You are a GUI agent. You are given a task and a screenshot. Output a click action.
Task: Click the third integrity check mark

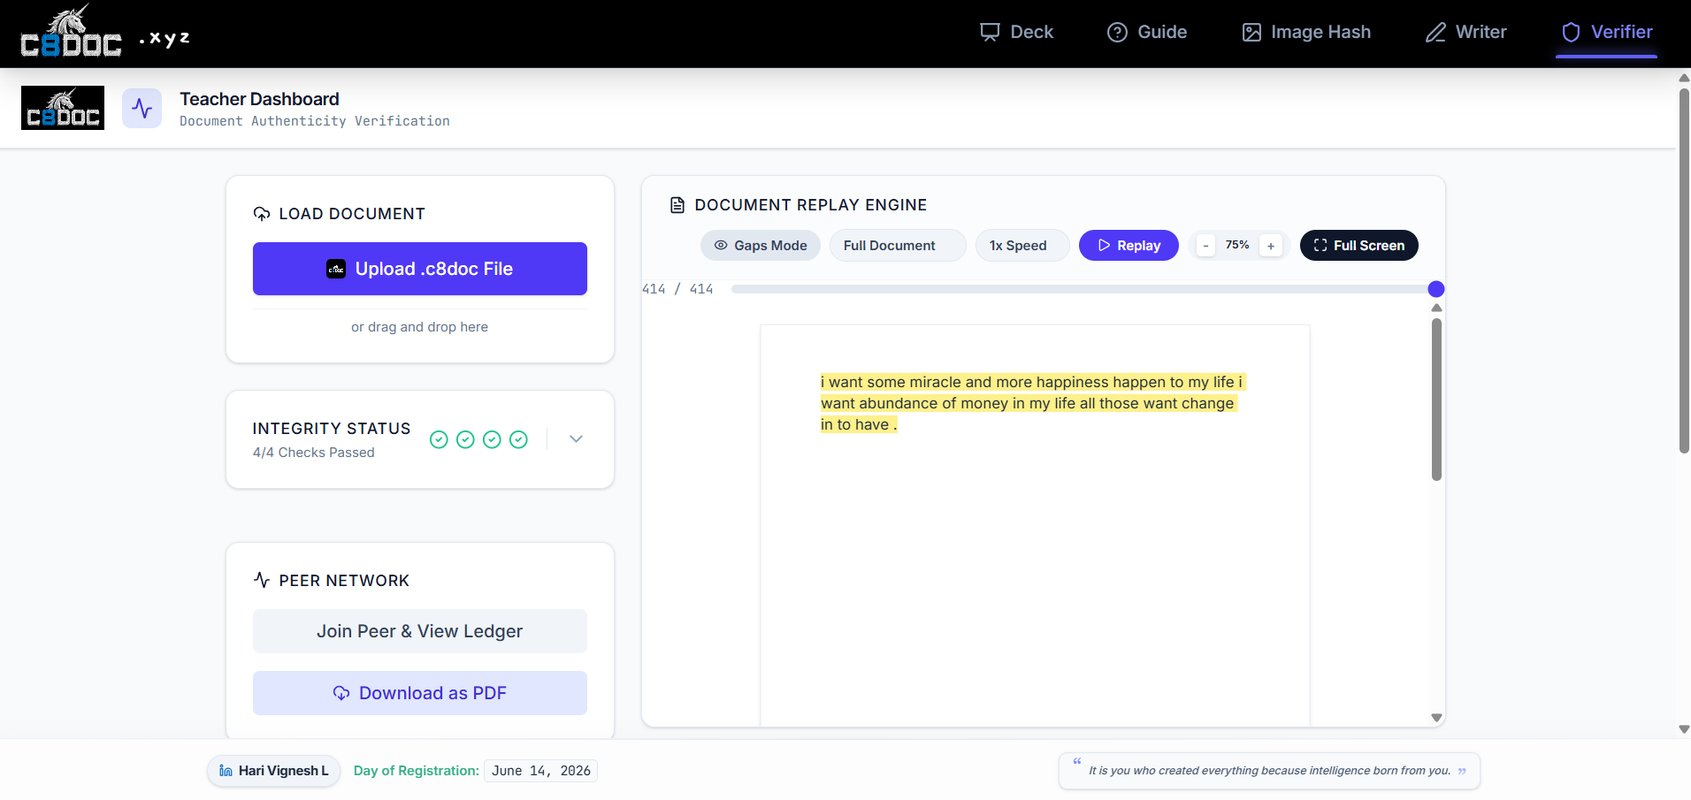pyautogui.click(x=492, y=439)
